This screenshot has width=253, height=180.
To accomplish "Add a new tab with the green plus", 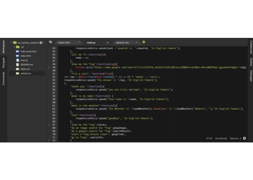I will tap(143, 42).
